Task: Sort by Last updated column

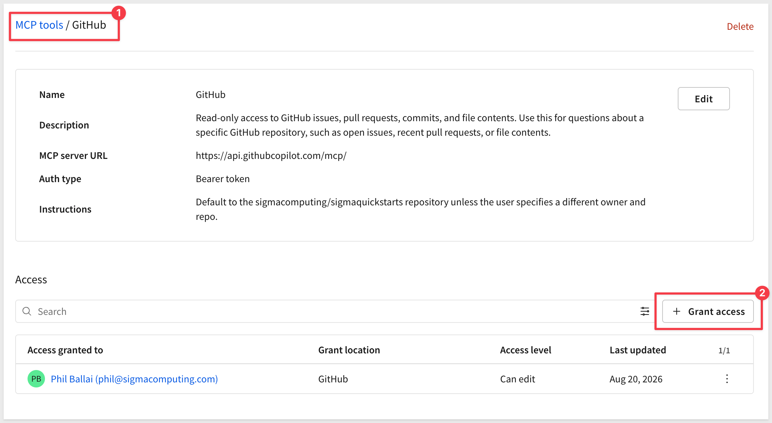Action: point(638,350)
